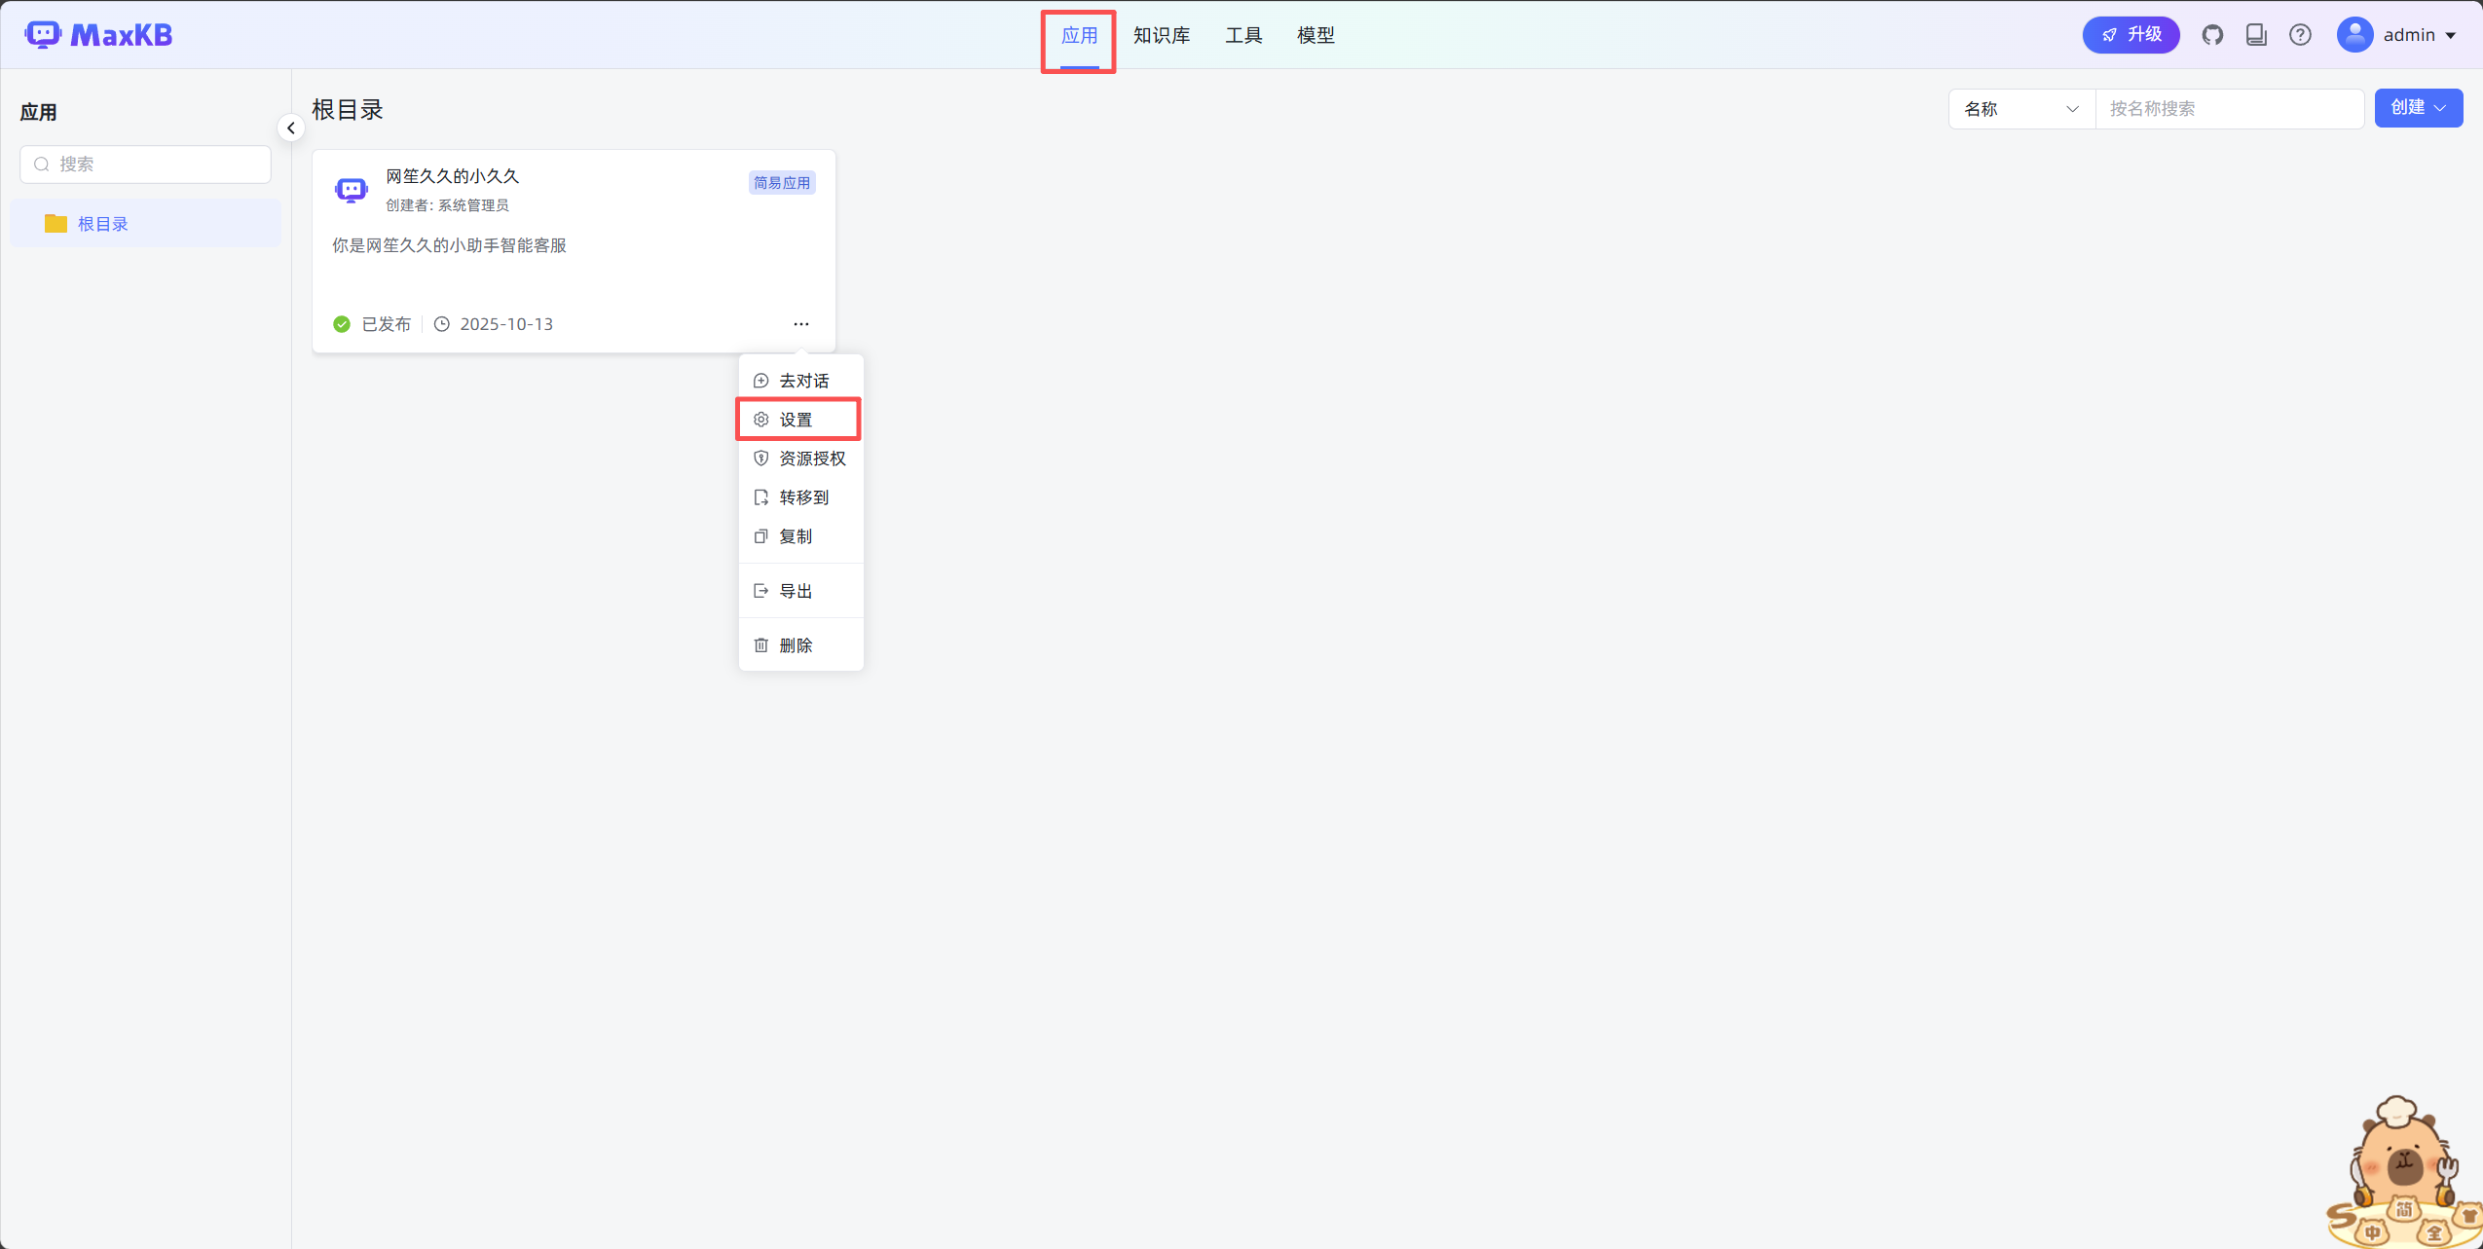The width and height of the screenshot is (2483, 1249).
Task: Open the GitHub repository icon
Action: [2212, 35]
